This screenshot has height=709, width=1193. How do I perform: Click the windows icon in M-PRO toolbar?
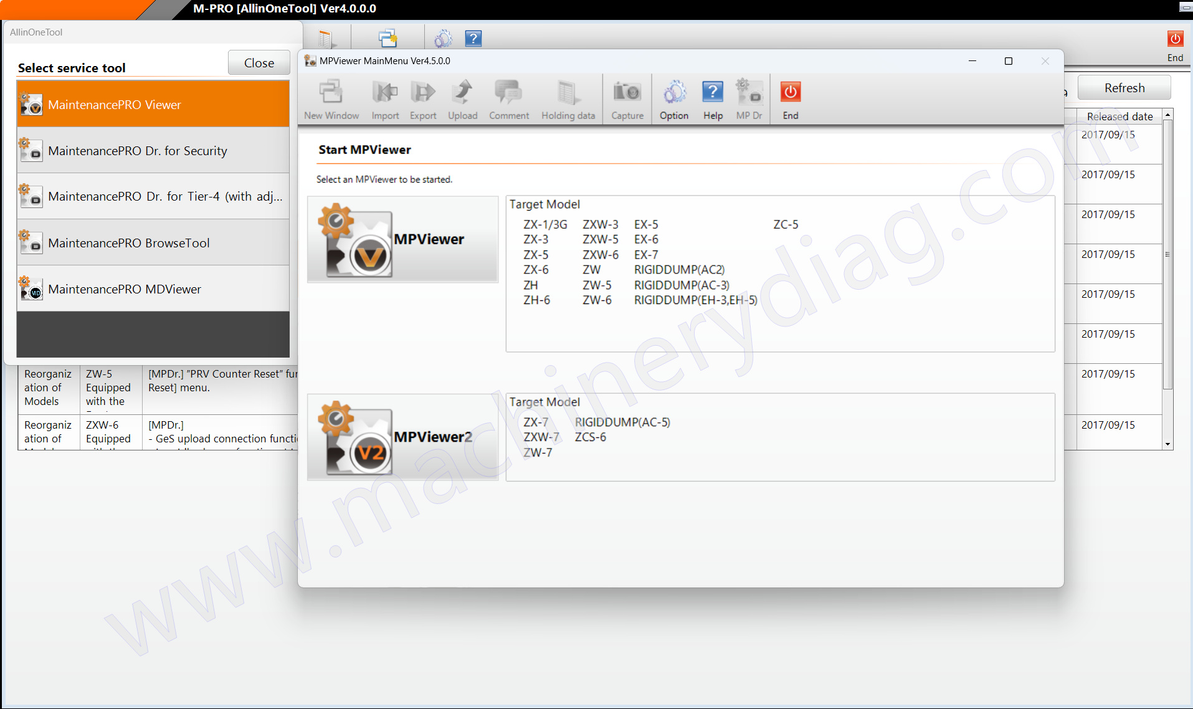click(388, 39)
